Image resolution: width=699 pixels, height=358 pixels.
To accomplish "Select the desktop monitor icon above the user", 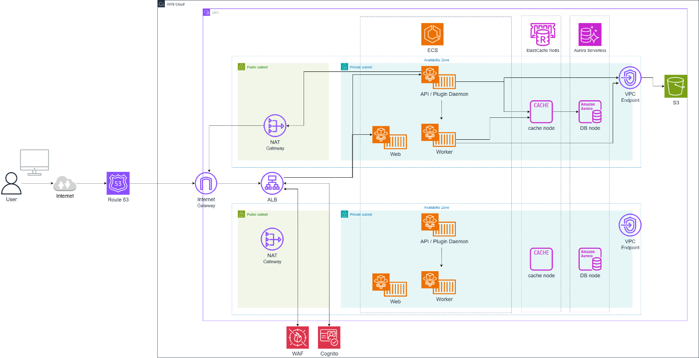I will [34, 162].
